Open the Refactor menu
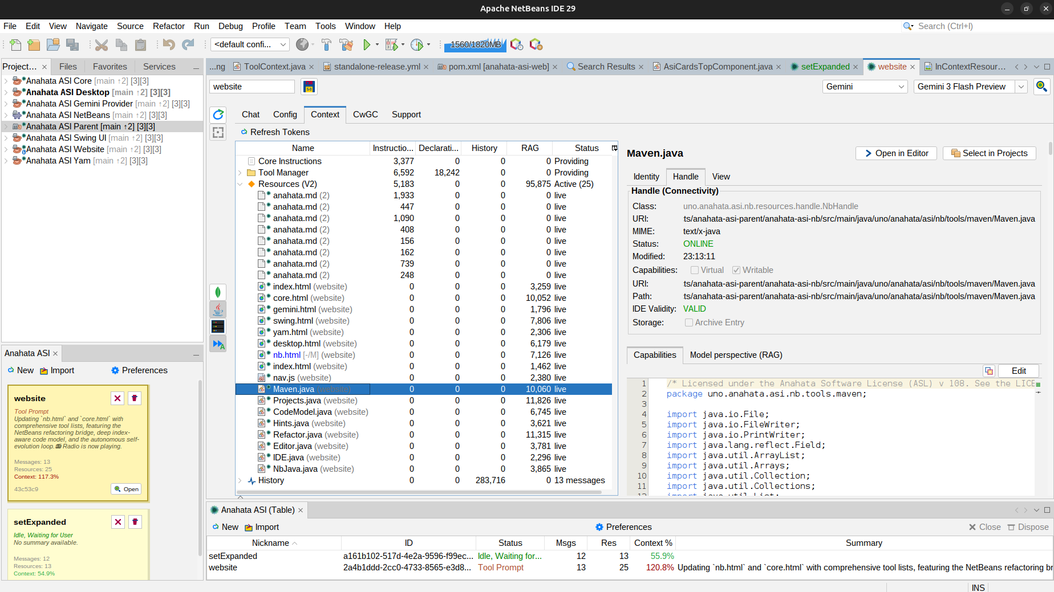 pos(169,26)
